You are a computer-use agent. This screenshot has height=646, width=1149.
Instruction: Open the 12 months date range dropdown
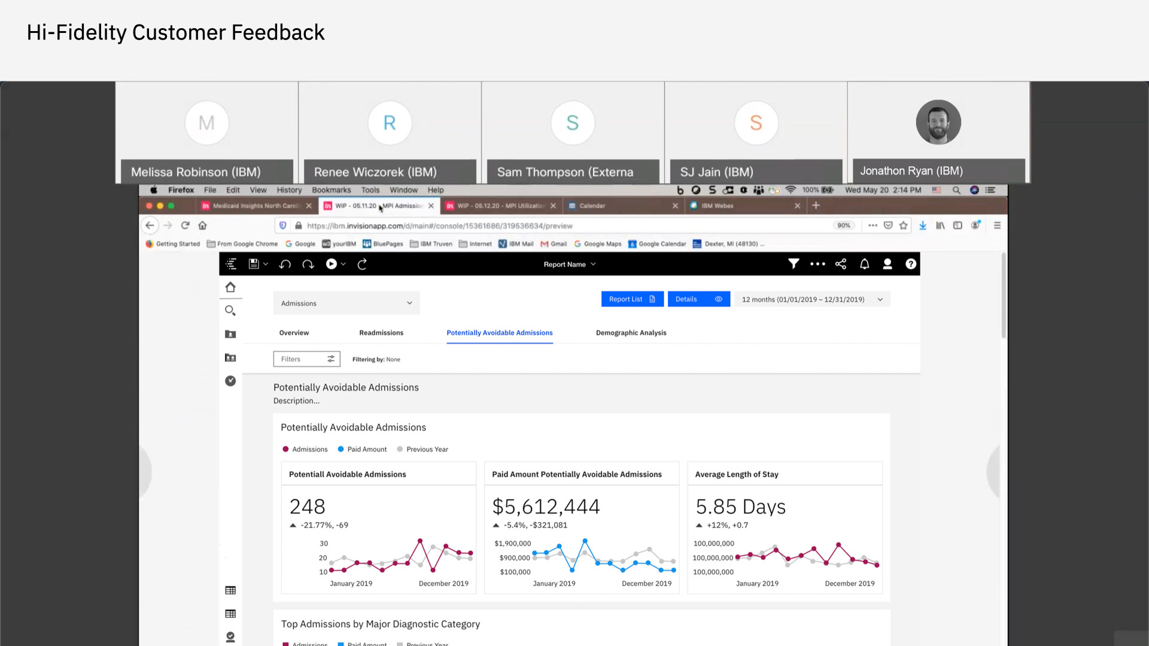click(x=812, y=300)
